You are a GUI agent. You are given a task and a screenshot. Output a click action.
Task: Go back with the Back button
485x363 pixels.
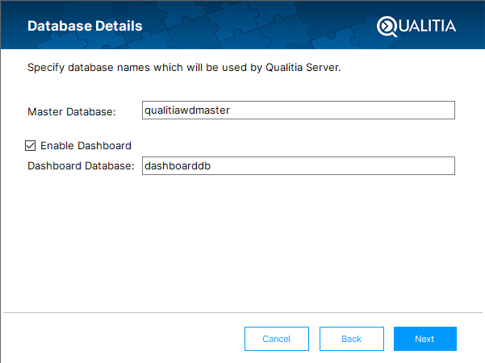pos(351,339)
